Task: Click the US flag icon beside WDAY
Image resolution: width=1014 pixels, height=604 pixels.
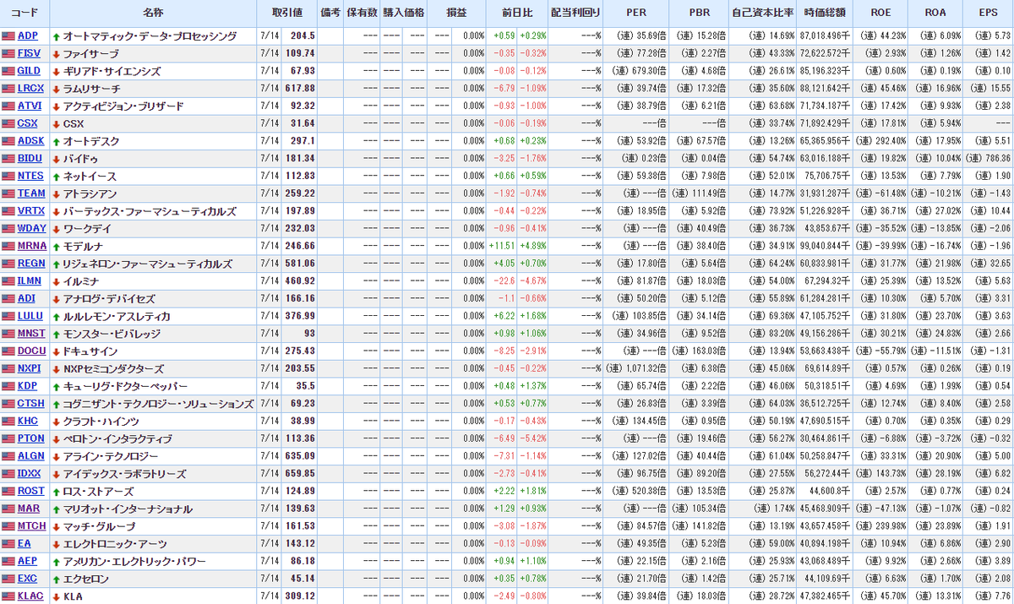Action: click(8, 229)
